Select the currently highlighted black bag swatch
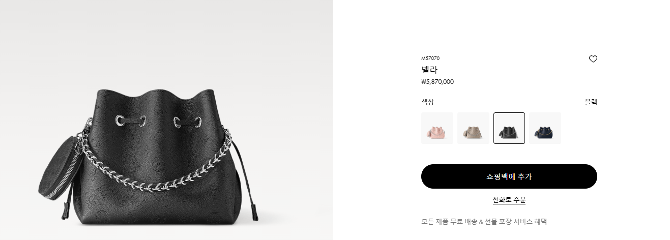The image size is (670, 240). pyautogui.click(x=509, y=128)
